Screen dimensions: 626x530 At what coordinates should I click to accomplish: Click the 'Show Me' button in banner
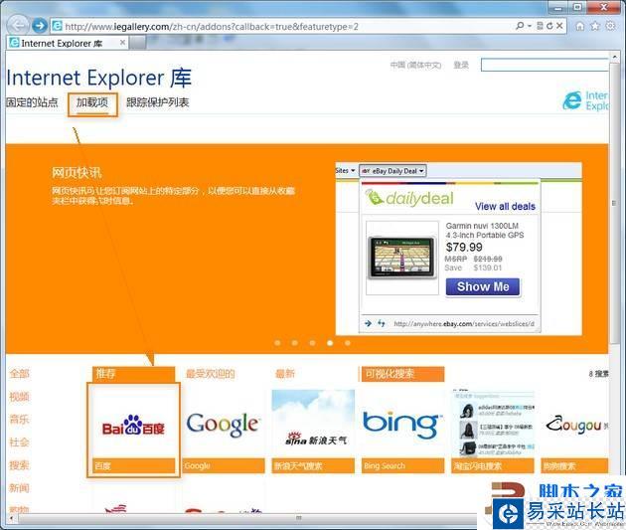pyautogui.click(x=483, y=286)
